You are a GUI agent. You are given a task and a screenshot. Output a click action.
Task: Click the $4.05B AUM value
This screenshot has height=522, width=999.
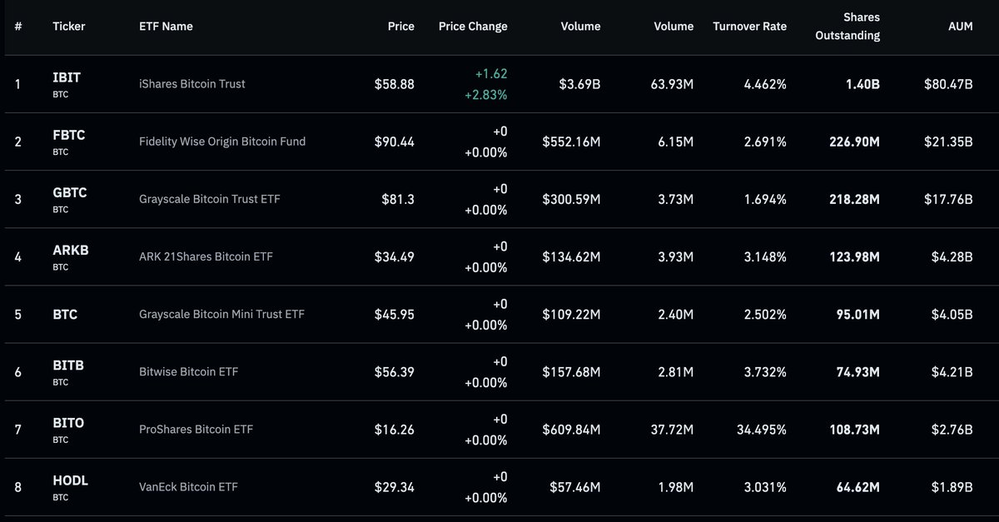coord(952,314)
